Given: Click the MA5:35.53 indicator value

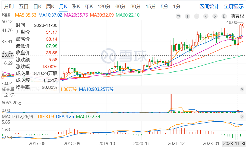Looking at the screenshot, I should point(26,15).
